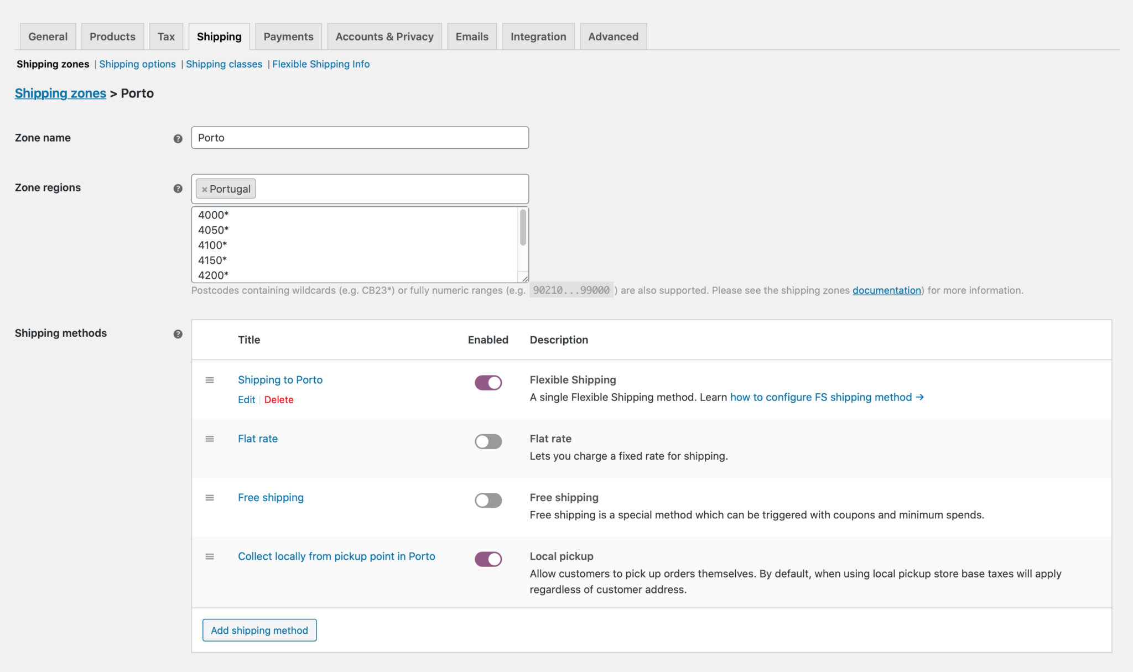Switch to the Payments tab
Screen dimensions: 1133x672
coord(288,36)
